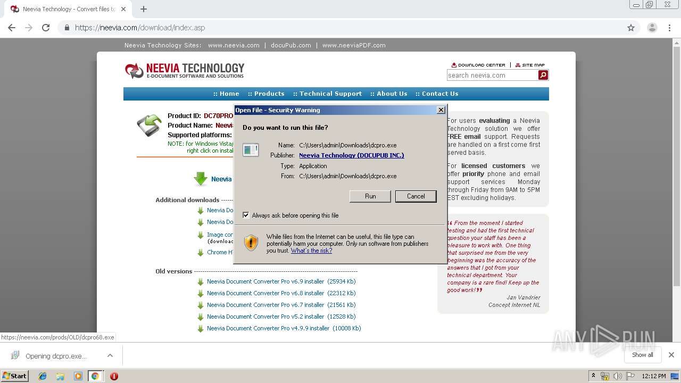Image resolution: width=681 pixels, height=383 pixels.
Task: Open the Site Map link
Action: tap(530, 65)
